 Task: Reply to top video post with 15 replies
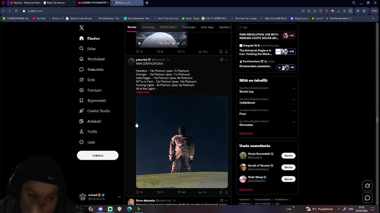tap(139, 51)
